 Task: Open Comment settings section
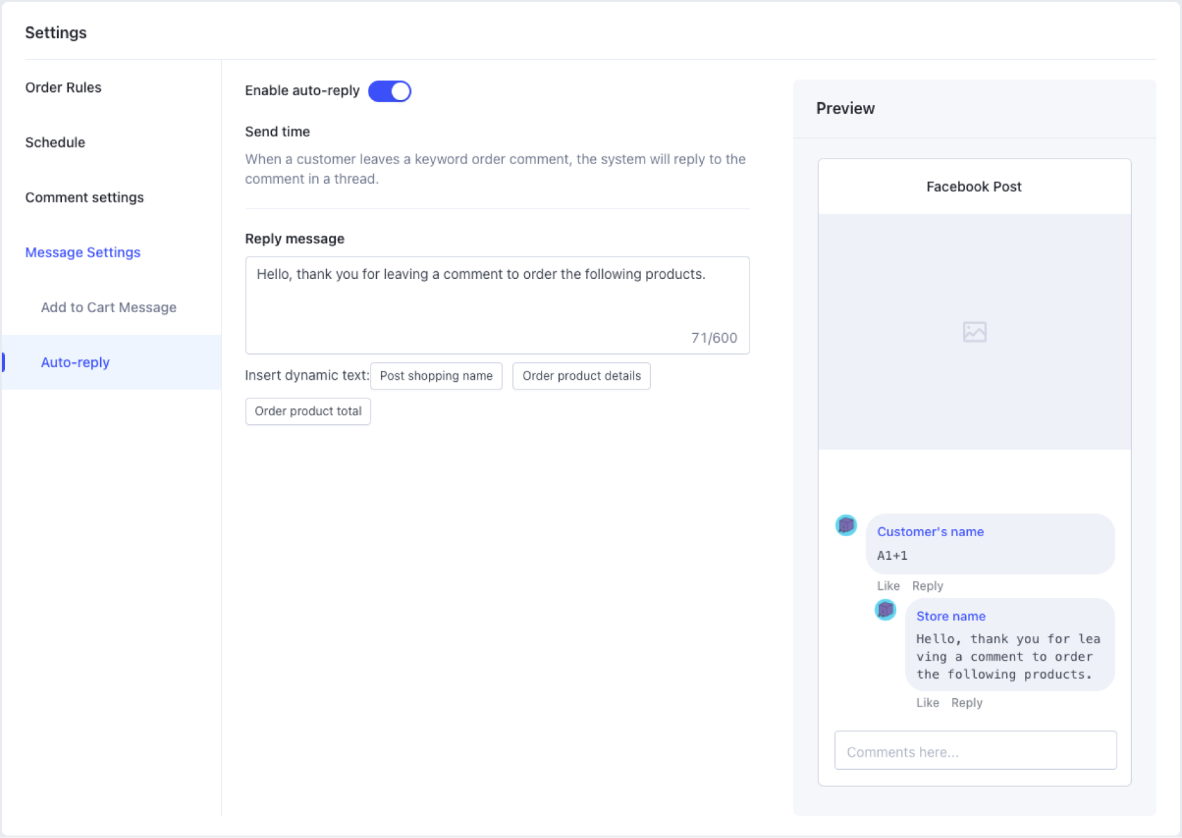tap(84, 198)
